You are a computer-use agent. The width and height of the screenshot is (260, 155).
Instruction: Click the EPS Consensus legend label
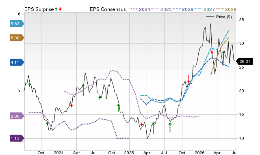point(108,9)
